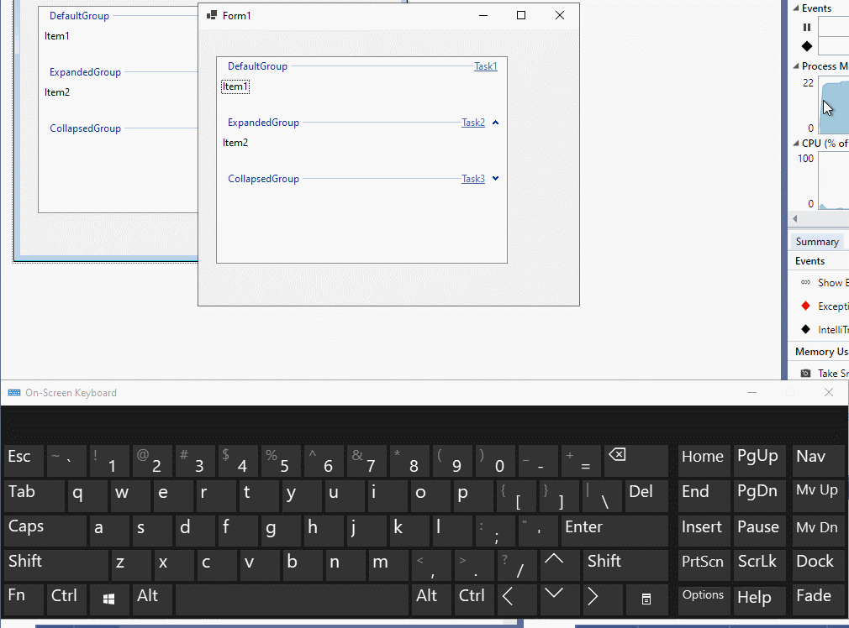Click the touch keyboard icon key near arrows
849x628 pixels.
point(645,599)
